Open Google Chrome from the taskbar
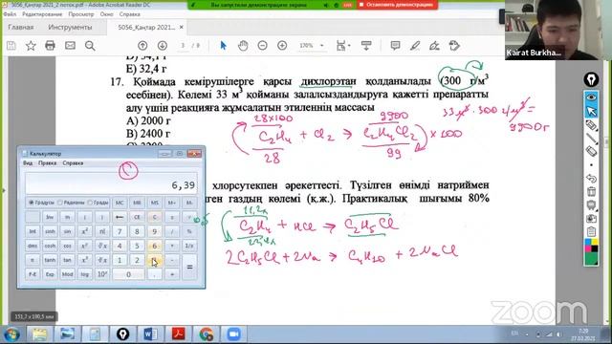 pos(206,334)
